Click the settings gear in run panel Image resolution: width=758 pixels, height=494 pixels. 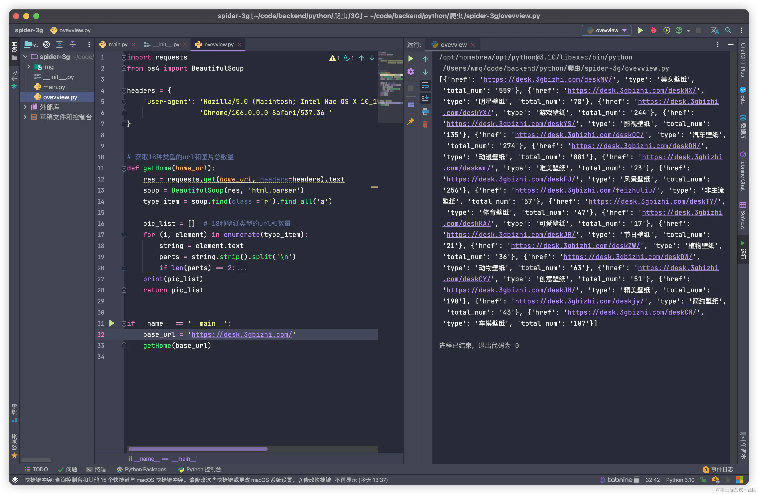411,72
